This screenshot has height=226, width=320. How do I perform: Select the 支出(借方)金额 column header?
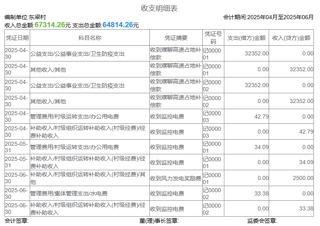246,38
